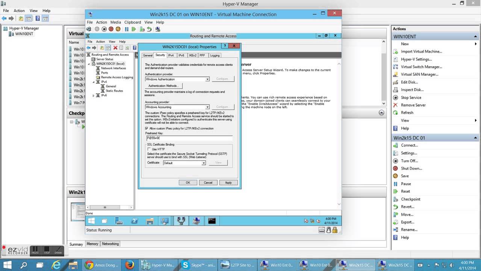Switch to the Networking tab in Hyper-V Manager
This screenshot has width=481, height=271.
110,244
